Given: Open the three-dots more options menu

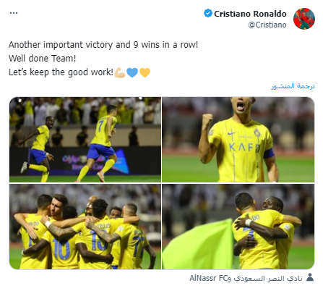Looking at the screenshot, I should pos(14,13).
